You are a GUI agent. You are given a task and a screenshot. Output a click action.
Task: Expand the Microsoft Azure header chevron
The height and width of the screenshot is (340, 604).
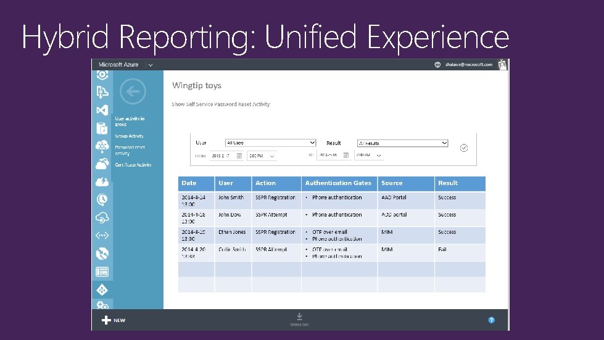(x=151, y=65)
